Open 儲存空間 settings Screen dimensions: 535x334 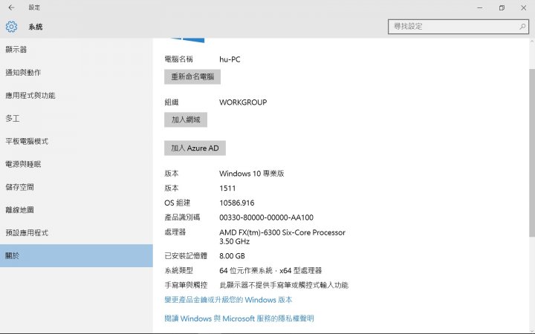click(77, 187)
